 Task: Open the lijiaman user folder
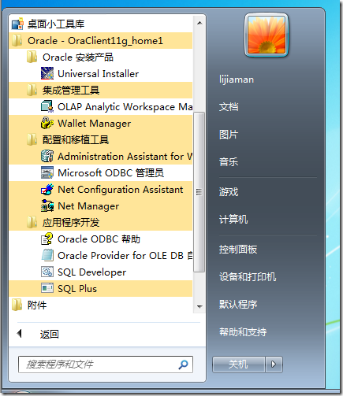(237, 80)
